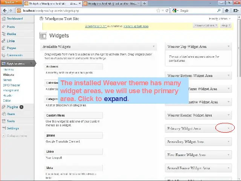Click the WordPress logo beside site title
241x181 pixels.
pos(41,18)
